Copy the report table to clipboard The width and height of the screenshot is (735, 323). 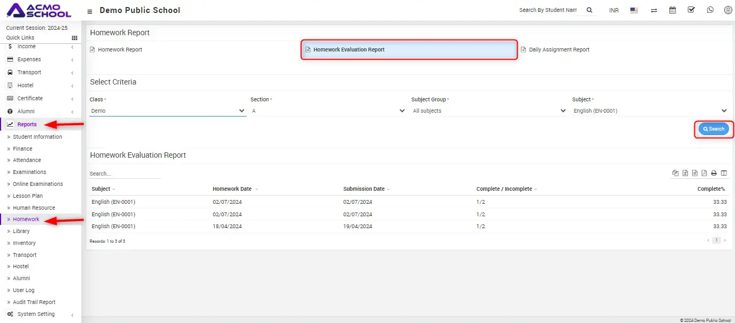(675, 173)
